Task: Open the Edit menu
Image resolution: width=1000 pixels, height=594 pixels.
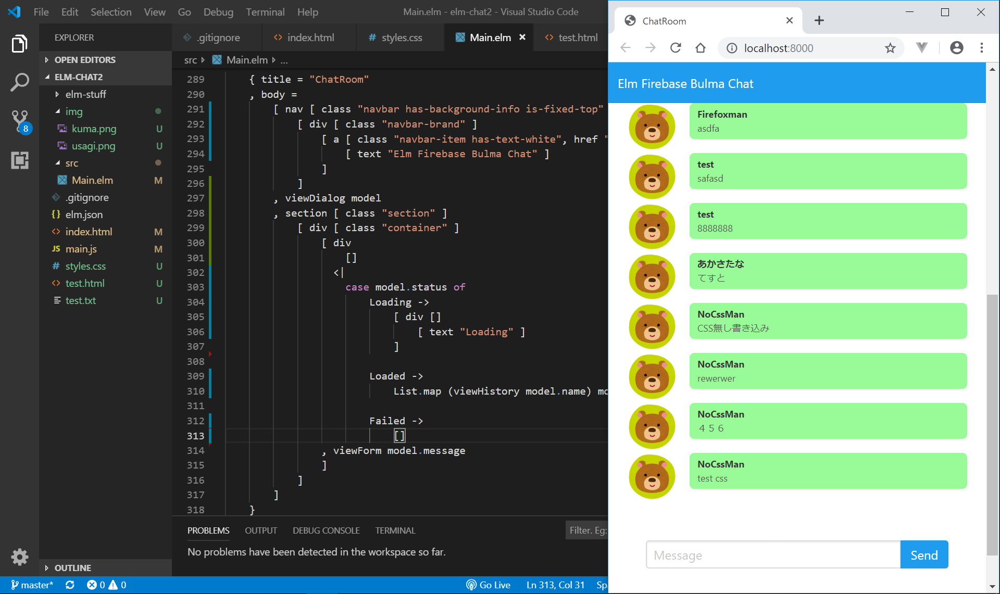Action: (x=69, y=11)
